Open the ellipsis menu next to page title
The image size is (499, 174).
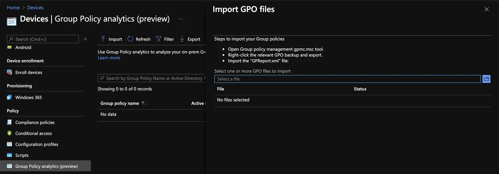pyautogui.click(x=180, y=19)
